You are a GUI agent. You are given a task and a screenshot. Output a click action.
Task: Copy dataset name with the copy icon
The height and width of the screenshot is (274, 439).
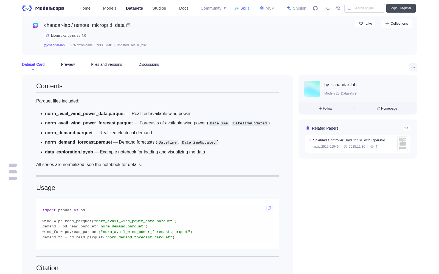pyautogui.click(x=128, y=25)
